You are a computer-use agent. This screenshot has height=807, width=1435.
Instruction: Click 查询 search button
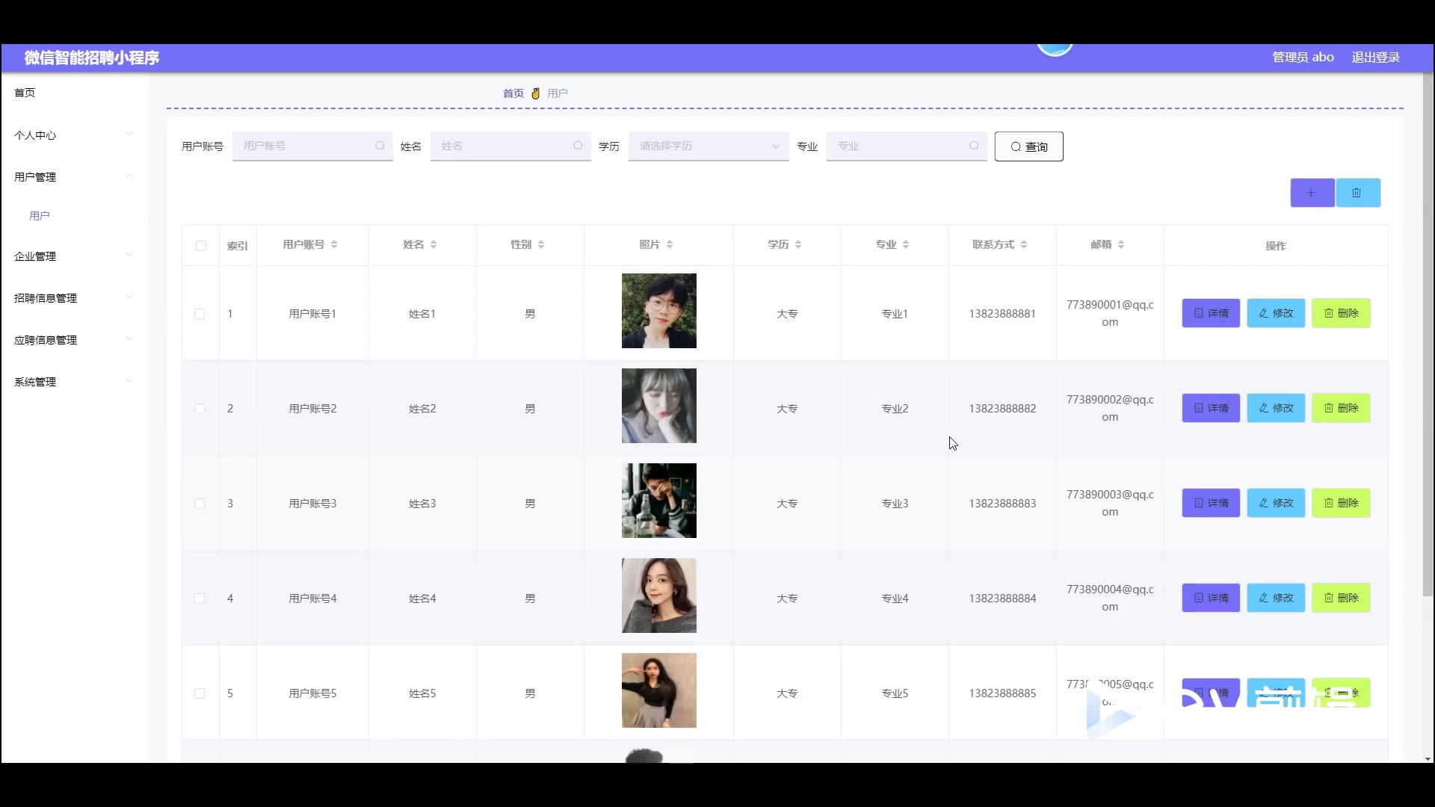(1028, 146)
